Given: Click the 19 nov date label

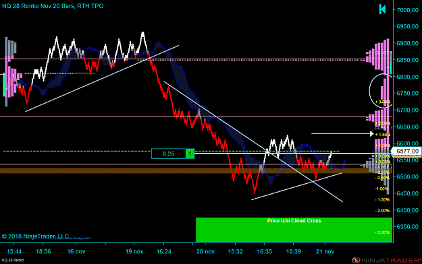Looking at the screenshot, I should click(134, 252).
